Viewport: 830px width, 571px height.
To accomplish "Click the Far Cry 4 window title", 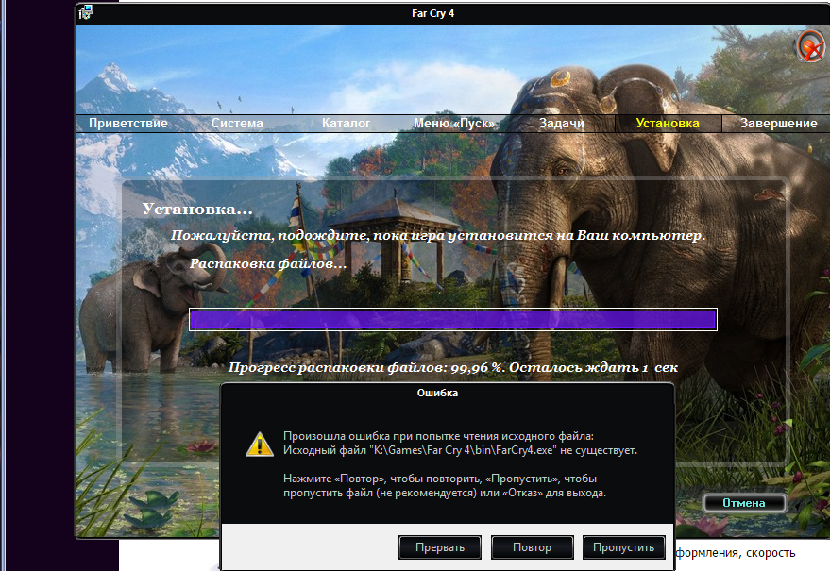I will pyautogui.click(x=433, y=13).
